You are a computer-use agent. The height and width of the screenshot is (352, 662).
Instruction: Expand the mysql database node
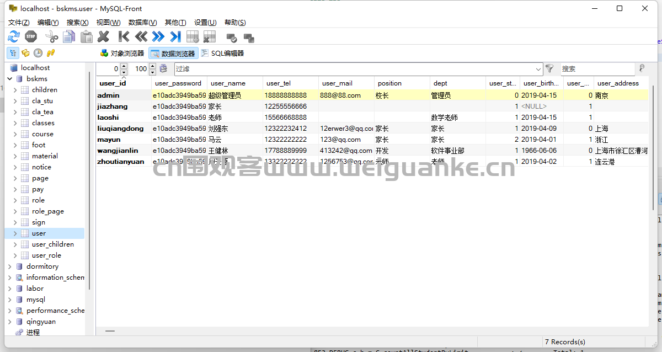[9, 300]
